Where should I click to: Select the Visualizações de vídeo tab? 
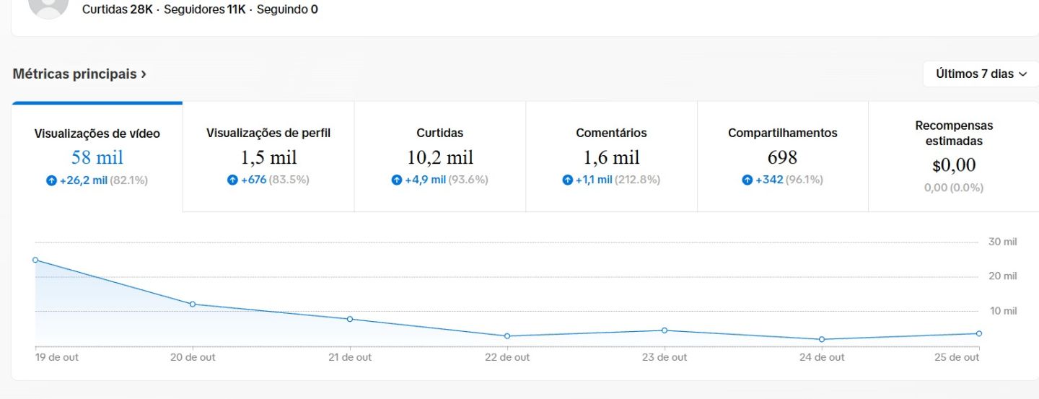tap(97, 157)
